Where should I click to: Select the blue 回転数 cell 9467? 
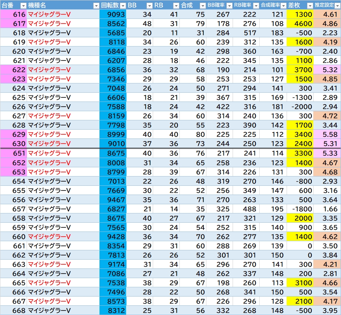113,200
